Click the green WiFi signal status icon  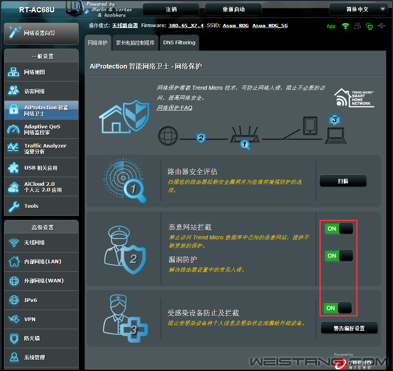[345, 26]
